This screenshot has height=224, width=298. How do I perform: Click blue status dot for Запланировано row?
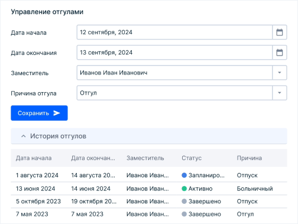pos(184,175)
